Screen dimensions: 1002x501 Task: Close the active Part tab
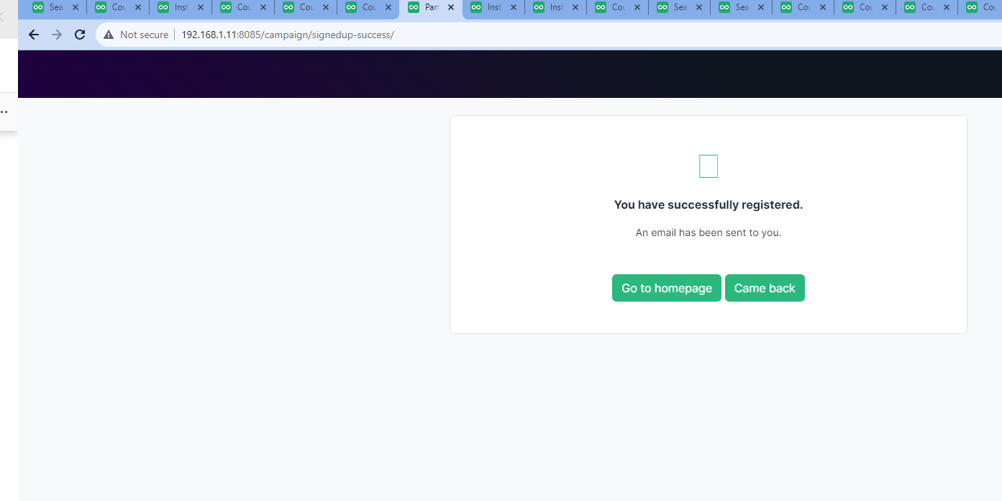[x=450, y=7]
